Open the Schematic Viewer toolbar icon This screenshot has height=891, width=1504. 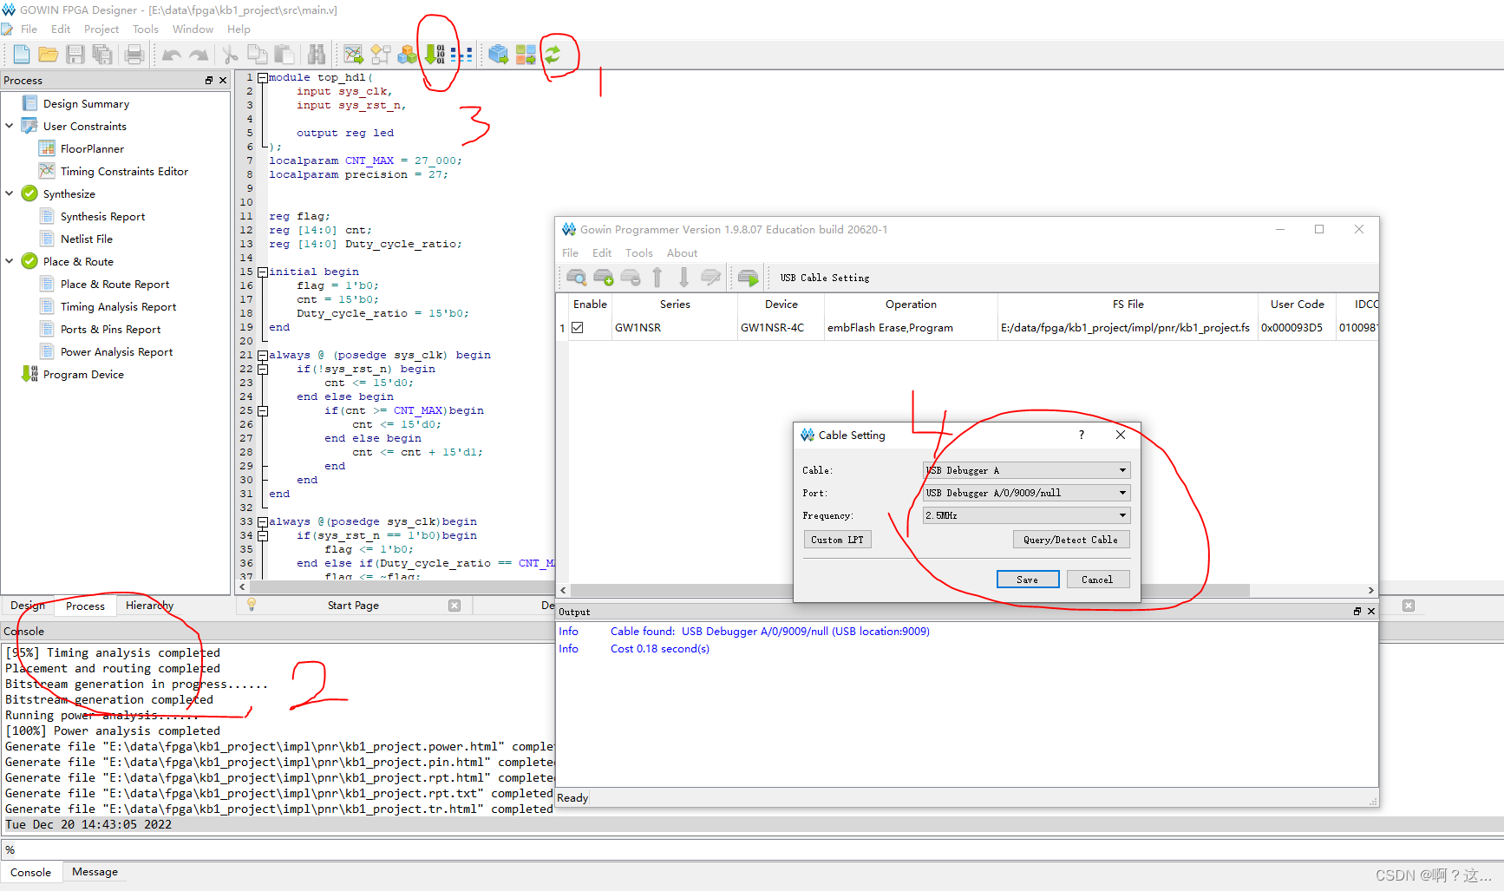[x=381, y=55]
